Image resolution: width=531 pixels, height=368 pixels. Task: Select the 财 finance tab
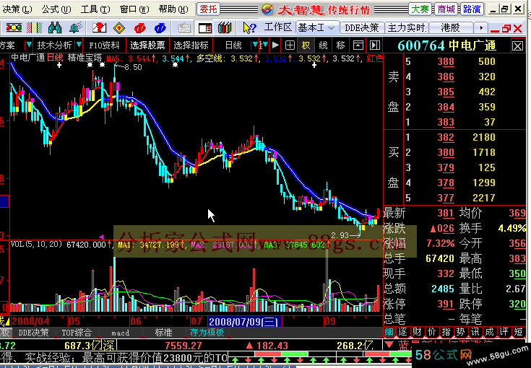[x=418, y=332]
